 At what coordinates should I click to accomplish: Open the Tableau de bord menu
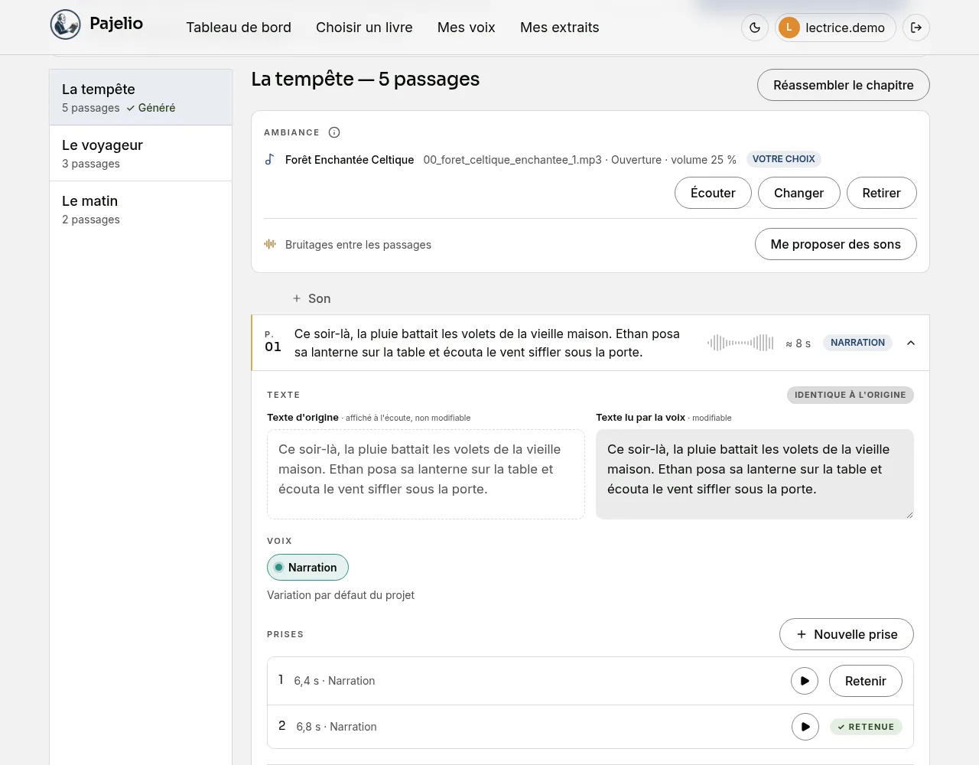click(239, 28)
